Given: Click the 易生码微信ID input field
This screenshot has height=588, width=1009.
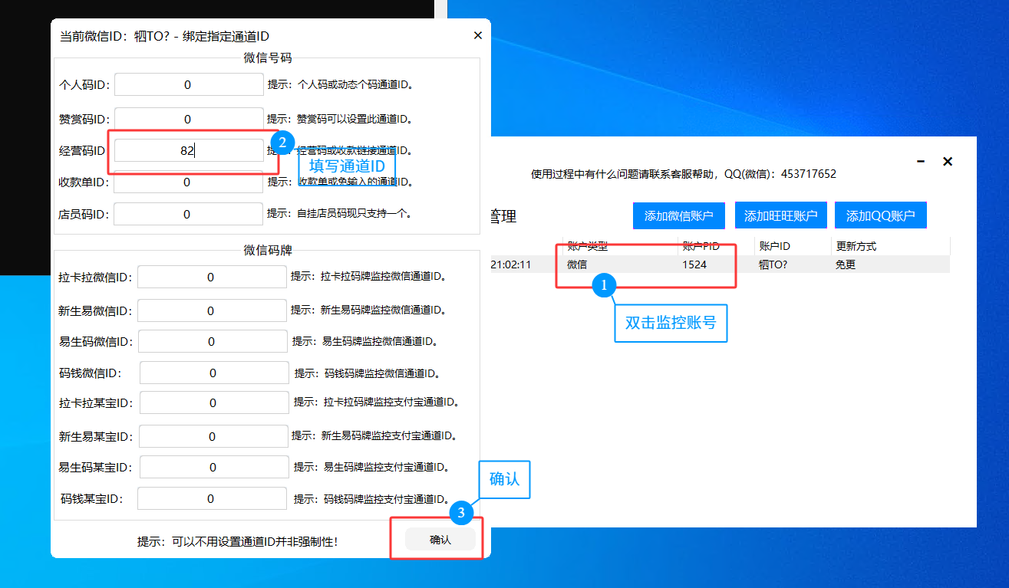Looking at the screenshot, I should coord(213,341).
